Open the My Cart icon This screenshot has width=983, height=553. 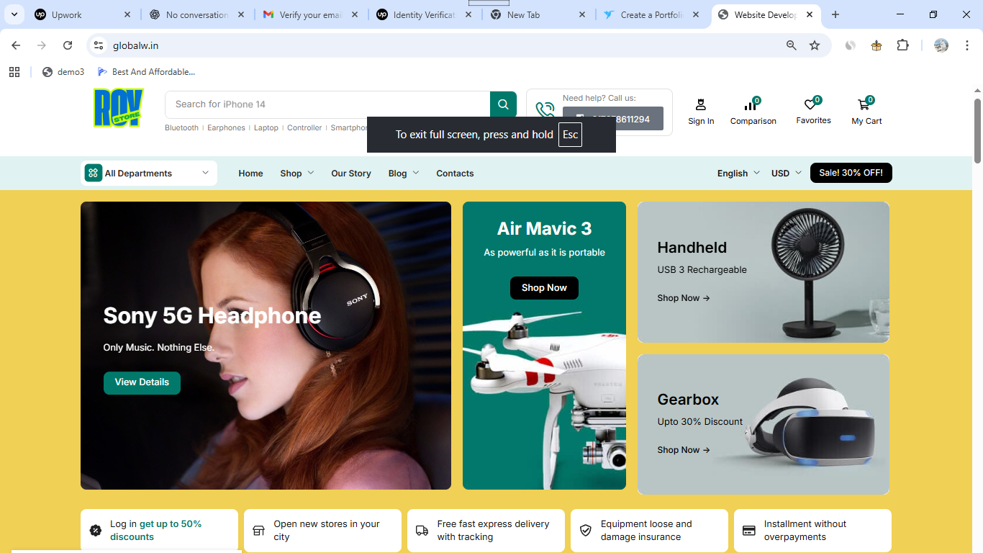click(864, 105)
